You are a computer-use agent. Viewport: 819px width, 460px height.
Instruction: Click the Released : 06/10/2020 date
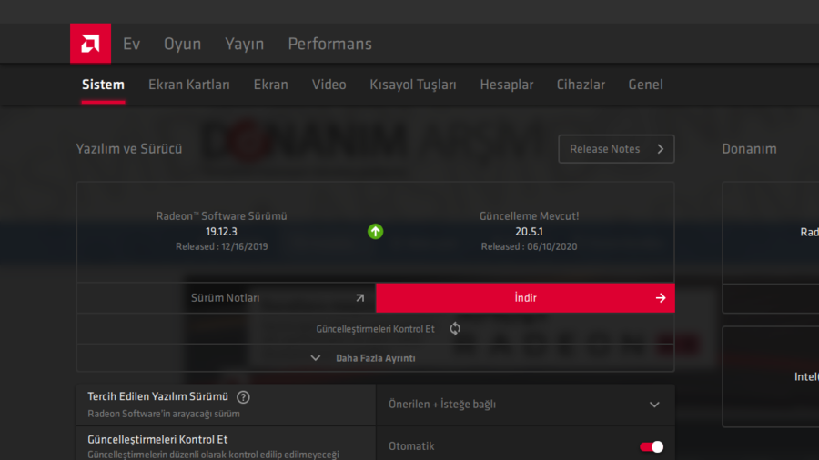pyautogui.click(x=529, y=246)
